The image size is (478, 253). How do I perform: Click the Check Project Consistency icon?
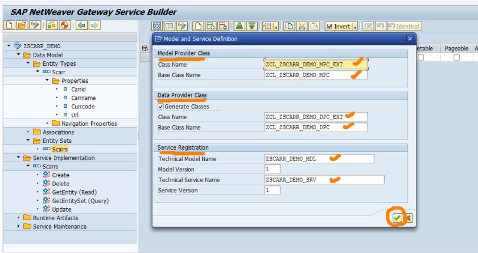[52, 25]
